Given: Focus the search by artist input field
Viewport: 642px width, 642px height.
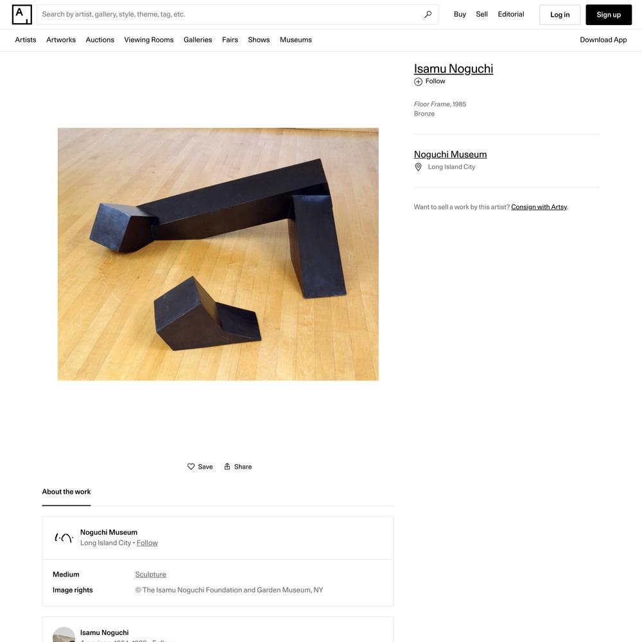Looking at the screenshot, I should click(231, 15).
